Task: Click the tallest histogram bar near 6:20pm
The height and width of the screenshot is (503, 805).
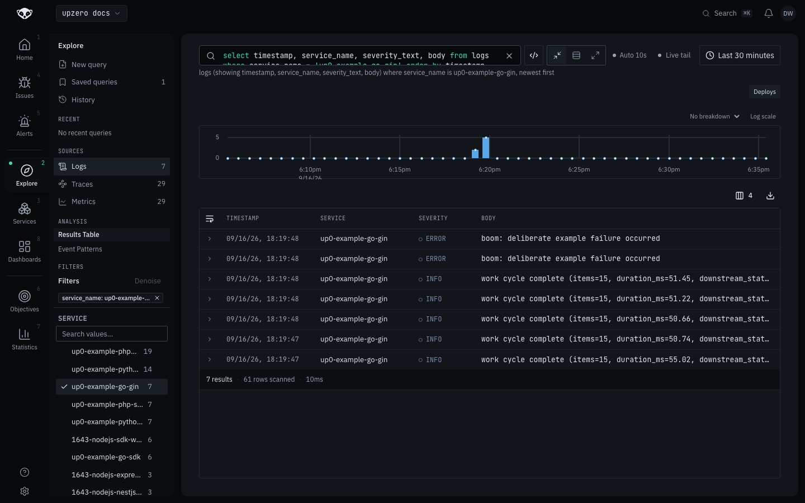Action: (486, 148)
